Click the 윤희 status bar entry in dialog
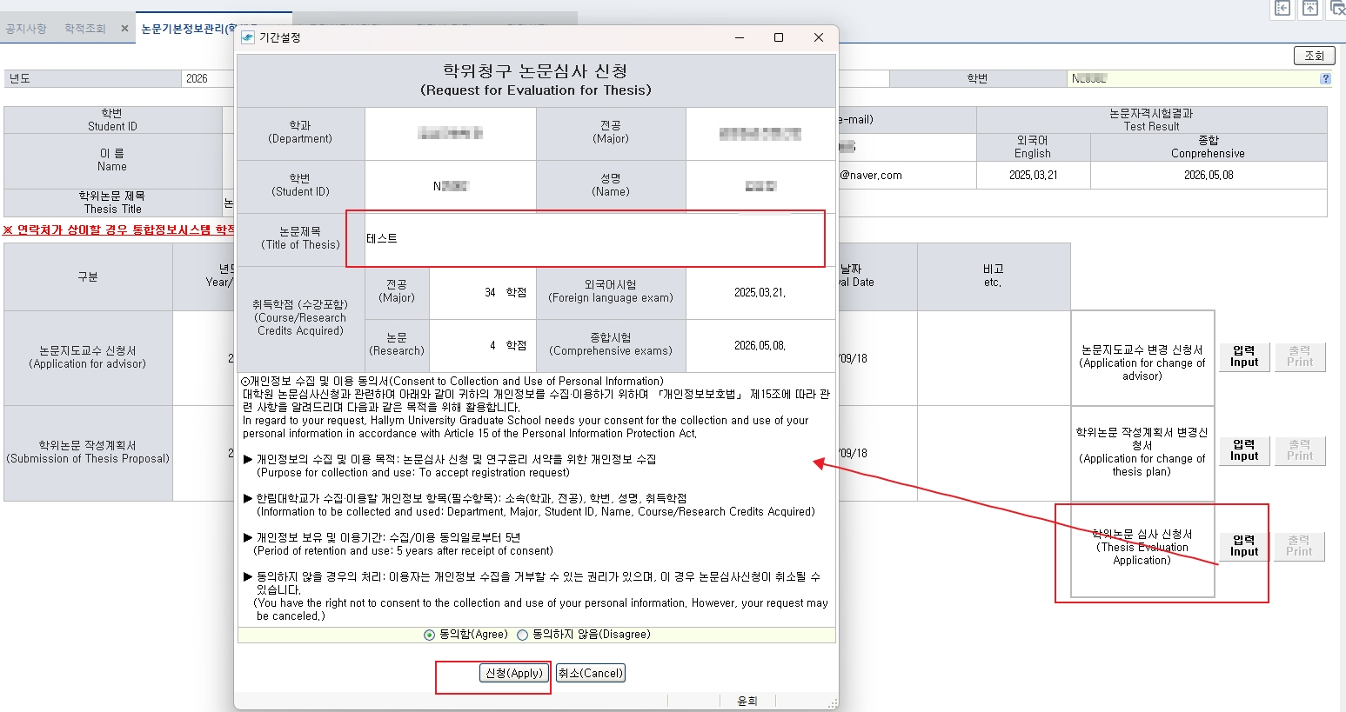Image resolution: width=1346 pixels, height=712 pixels. (x=747, y=701)
